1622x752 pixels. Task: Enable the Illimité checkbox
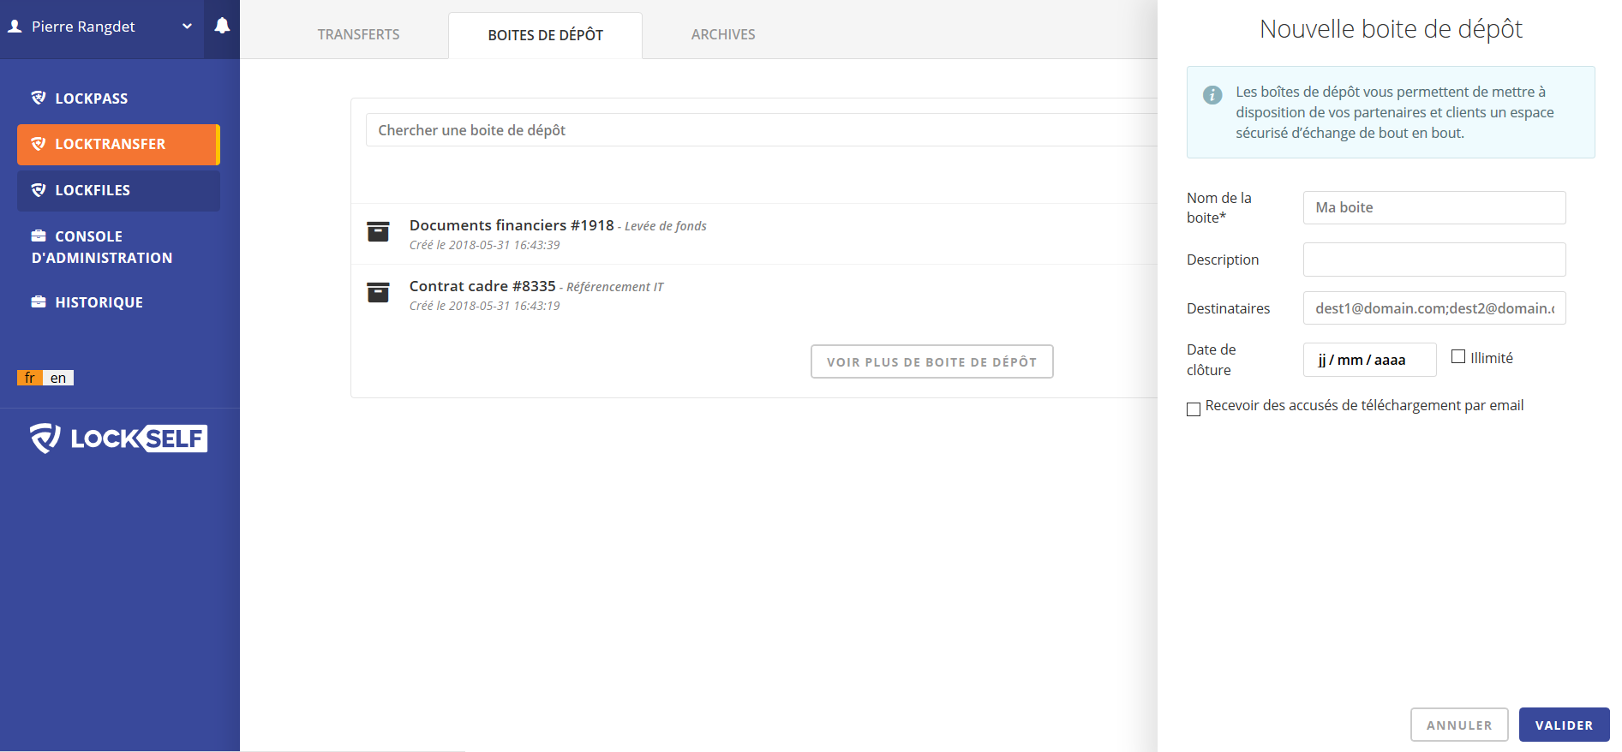[x=1458, y=357]
